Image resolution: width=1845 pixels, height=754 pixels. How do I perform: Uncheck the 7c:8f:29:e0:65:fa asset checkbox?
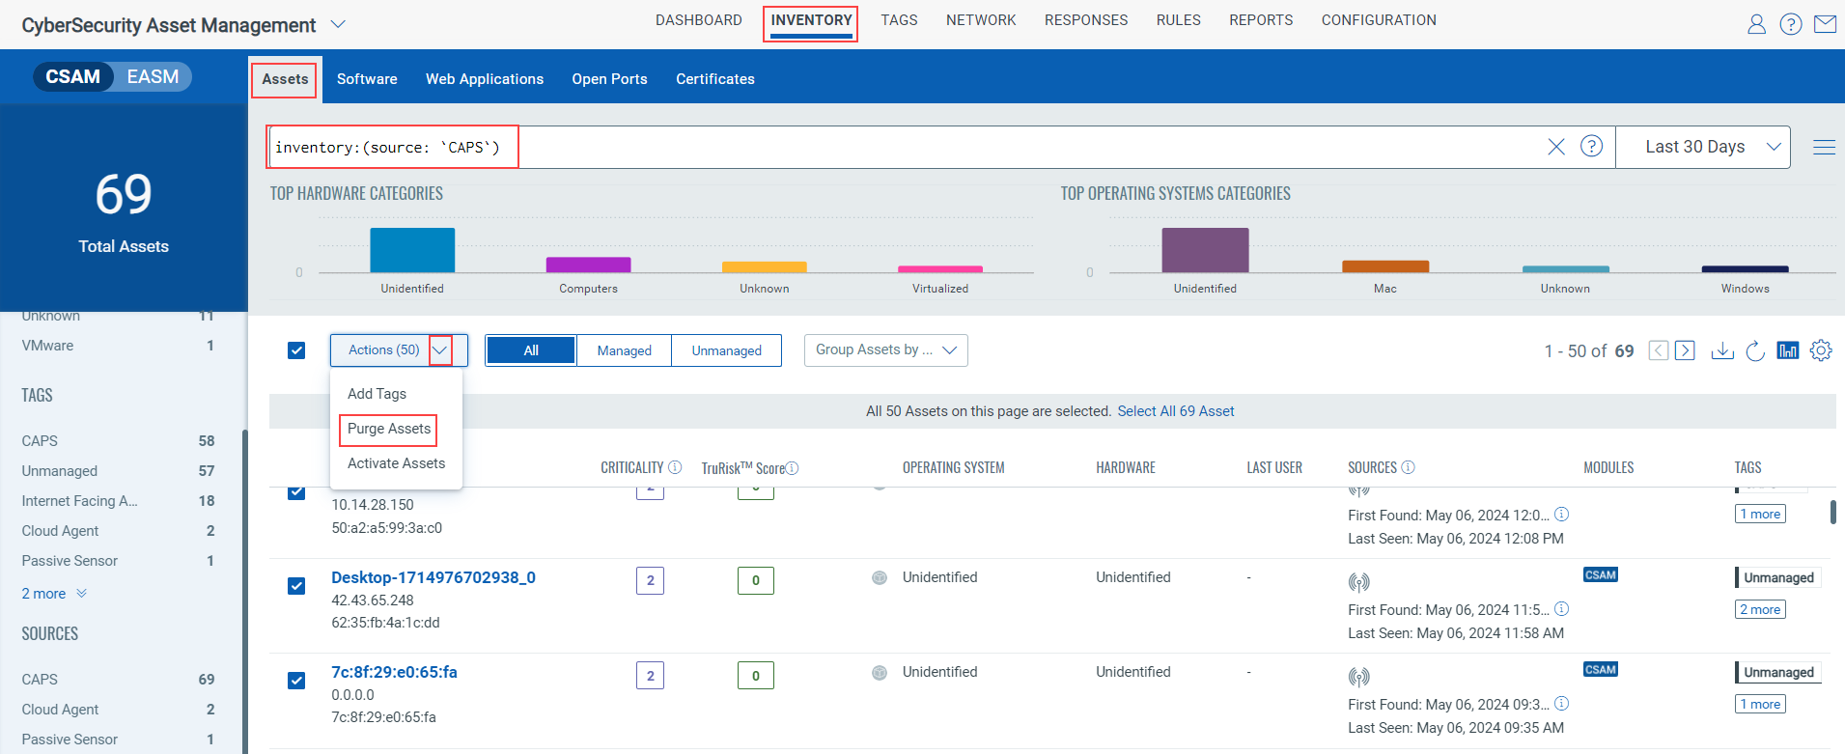pos(296,681)
